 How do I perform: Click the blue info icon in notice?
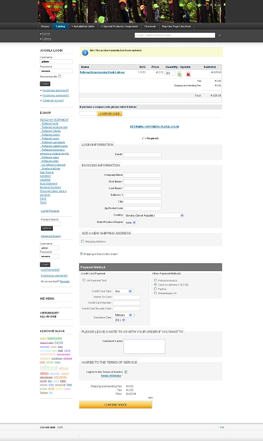click(x=85, y=52)
